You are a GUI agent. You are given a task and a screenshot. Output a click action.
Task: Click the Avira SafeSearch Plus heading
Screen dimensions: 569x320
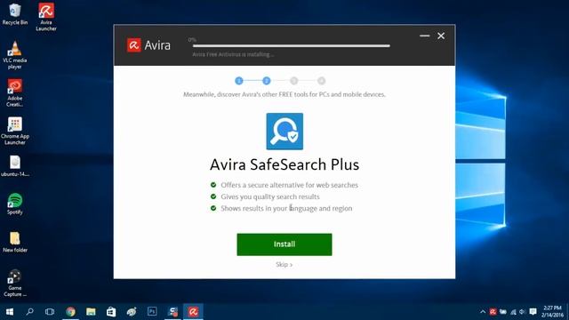pos(284,164)
